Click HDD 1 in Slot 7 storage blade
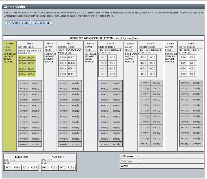207x179 pixels. coord(152,74)
